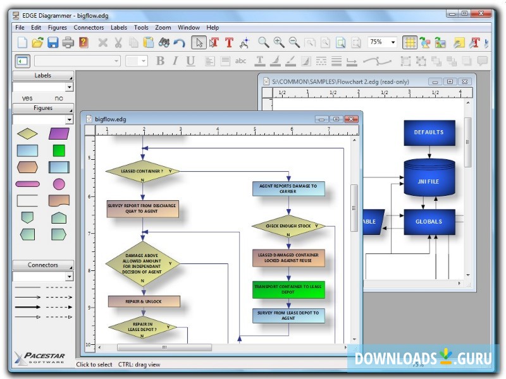Print the bigflow.edg diagram

(68, 42)
